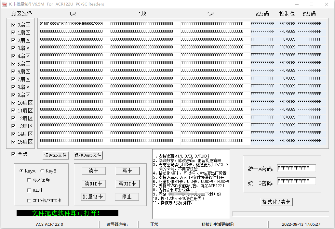Click the 统一A密码 input field
The width and height of the screenshot is (335, 229).
click(x=296, y=168)
